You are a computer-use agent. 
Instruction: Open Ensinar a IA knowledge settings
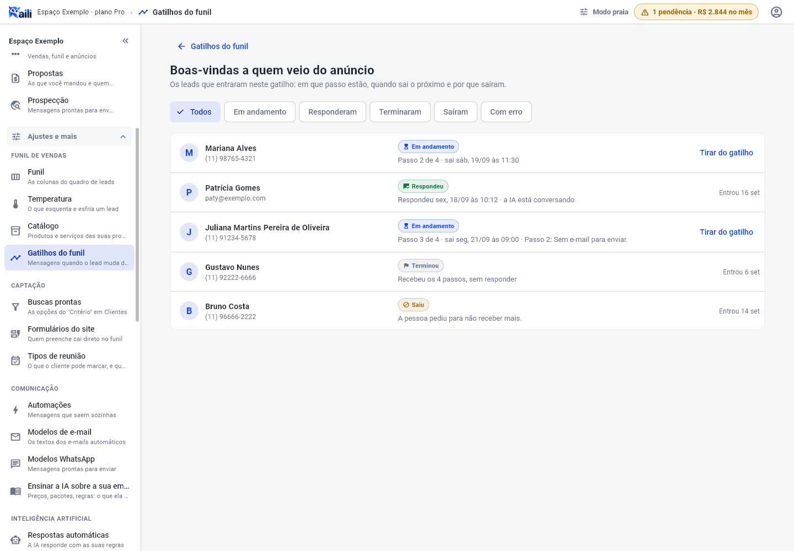tap(69, 490)
